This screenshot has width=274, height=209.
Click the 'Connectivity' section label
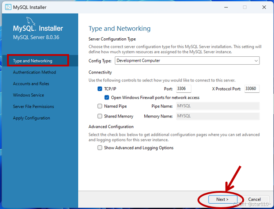pyautogui.click(x=100, y=72)
